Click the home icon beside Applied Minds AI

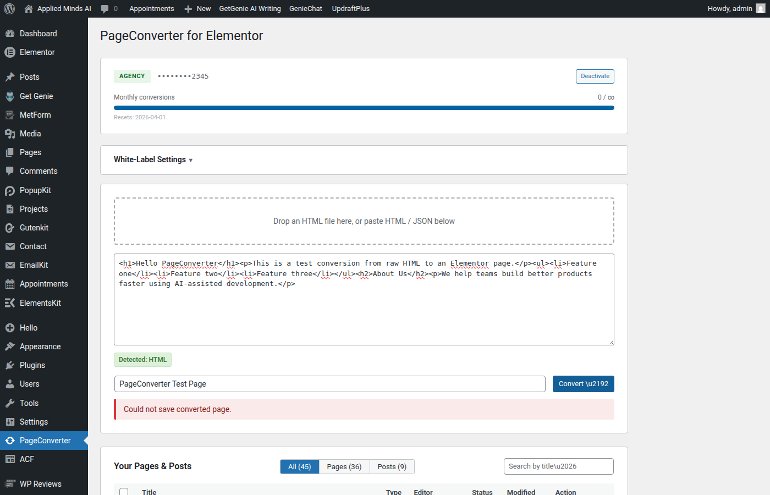[29, 9]
